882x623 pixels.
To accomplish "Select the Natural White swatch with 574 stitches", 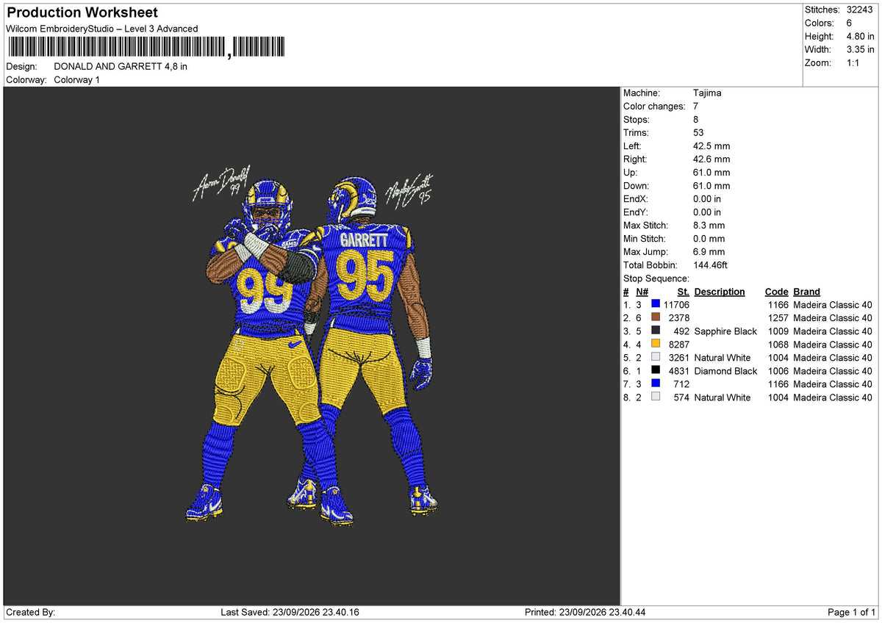I will [x=656, y=397].
